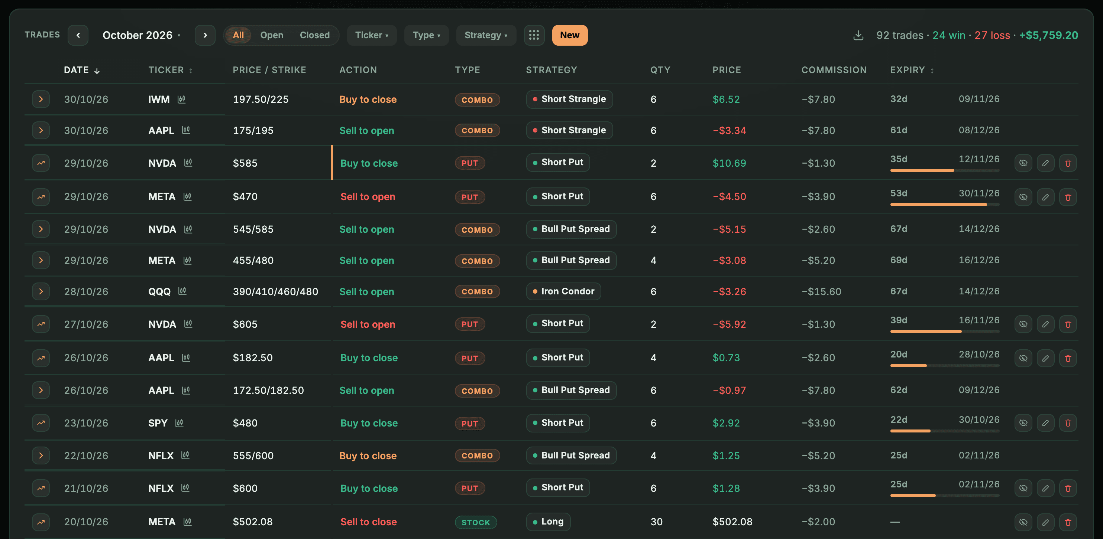
Task: Edit the SPY $480 trade
Action: click(1045, 423)
